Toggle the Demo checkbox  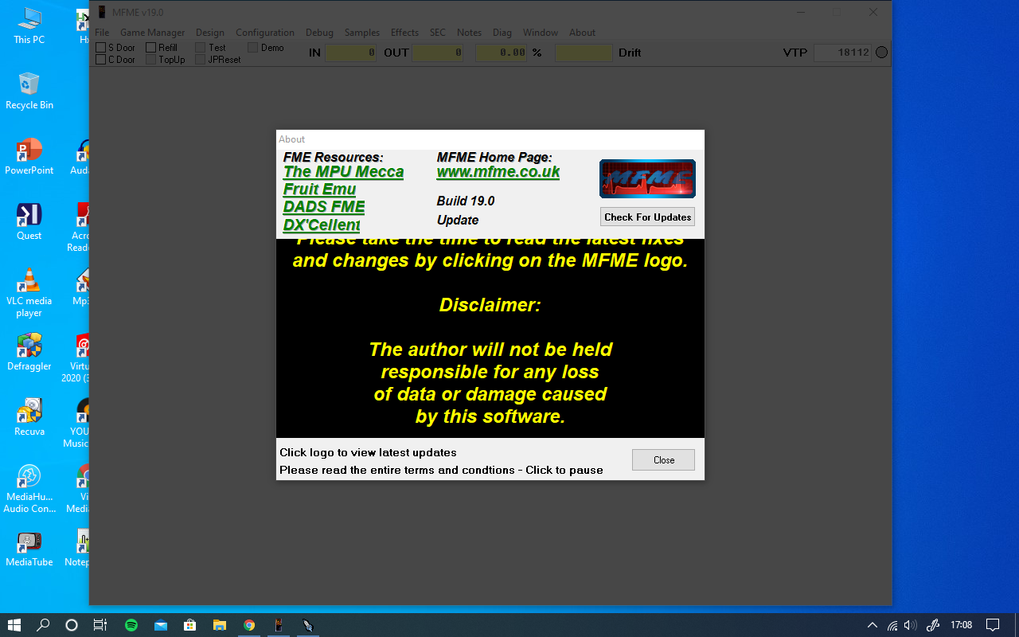[x=253, y=48]
